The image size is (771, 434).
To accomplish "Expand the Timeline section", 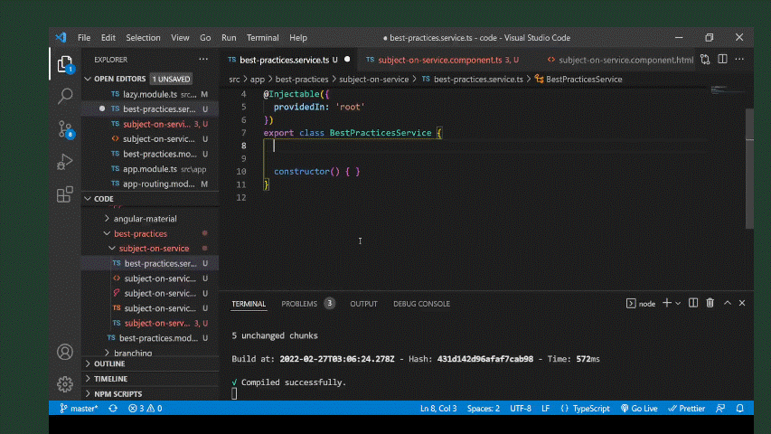I will coord(150,379).
